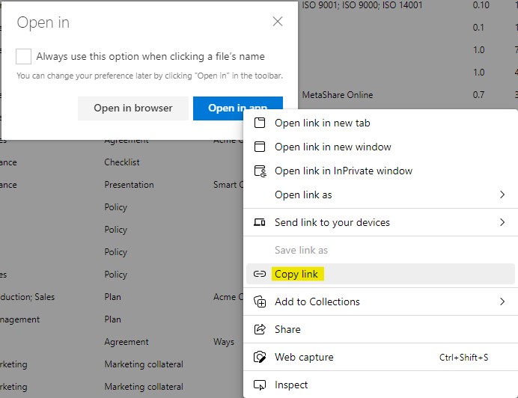This screenshot has height=398, width=518.
Task: Click the Inspect icon in context menu
Action: (260, 385)
